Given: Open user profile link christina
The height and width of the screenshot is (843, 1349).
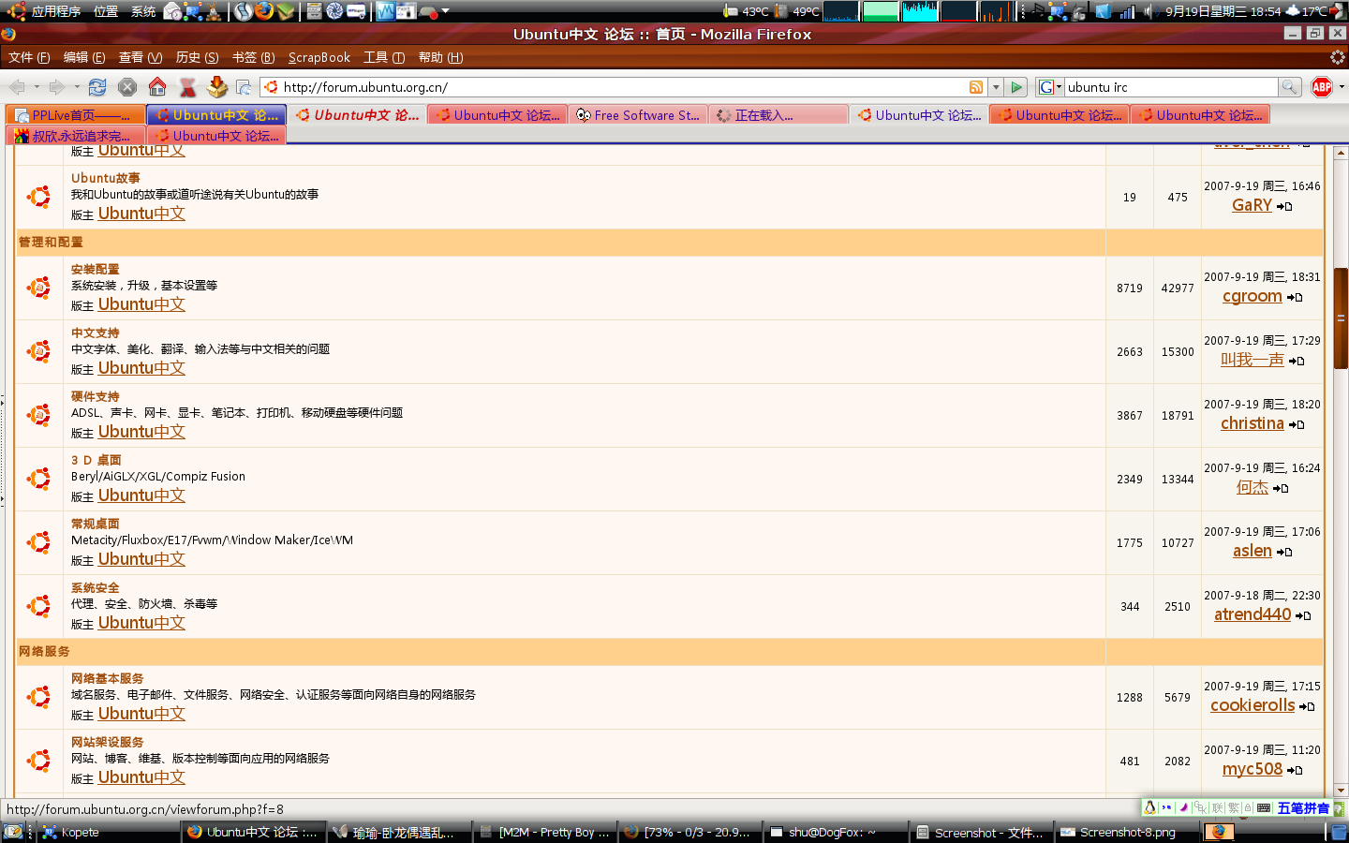Looking at the screenshot, I should [x=1253, y=423].
